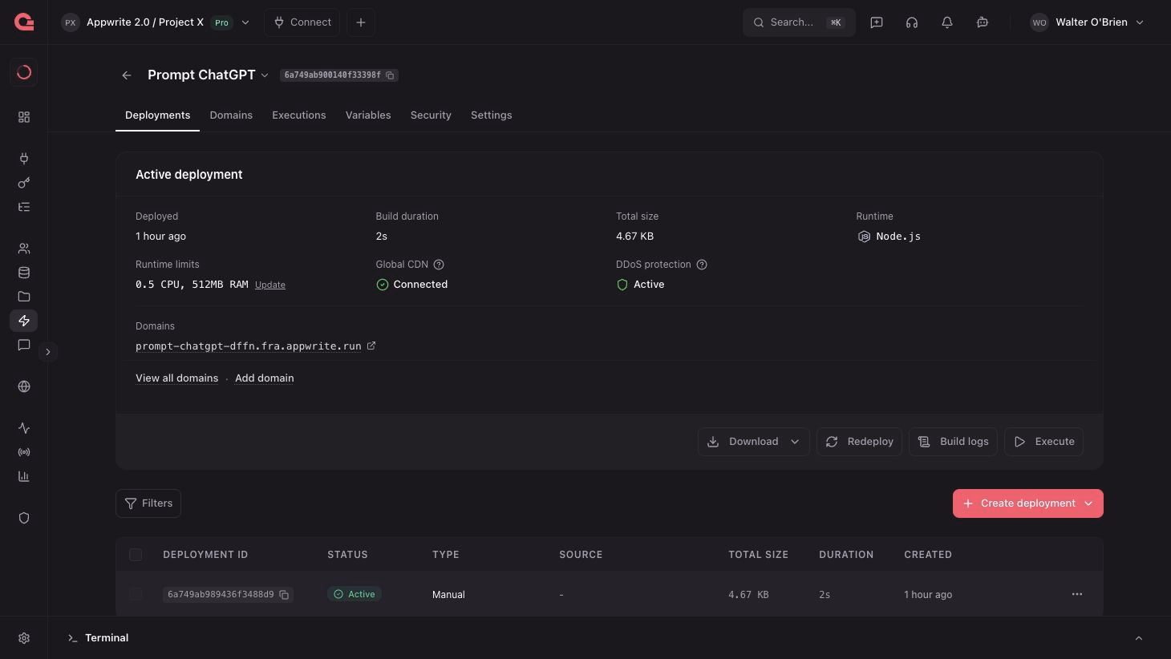This screenshot has width=1171, height=659.
Task: Open the Functions lightning icon in sidebar
Action: [x=24, y=321]
